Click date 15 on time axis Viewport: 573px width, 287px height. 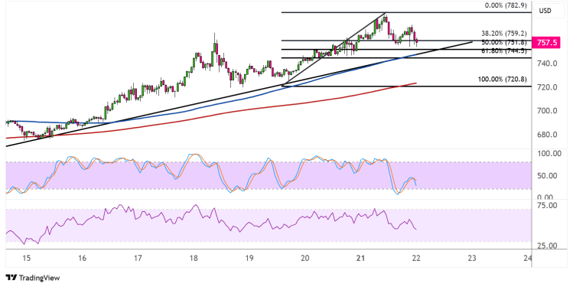[x=26, y=258]
